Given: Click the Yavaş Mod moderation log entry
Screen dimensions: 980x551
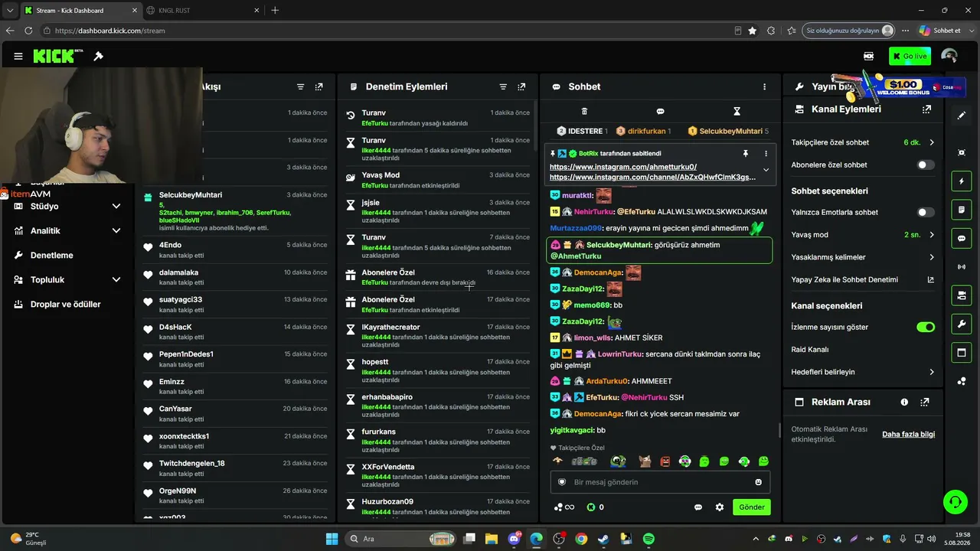Looking at the screenshot, I should (437, 180).
